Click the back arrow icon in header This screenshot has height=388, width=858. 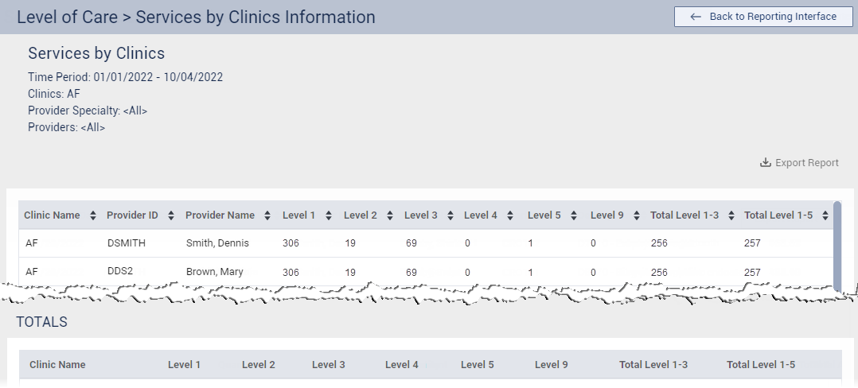coord(696,17)
